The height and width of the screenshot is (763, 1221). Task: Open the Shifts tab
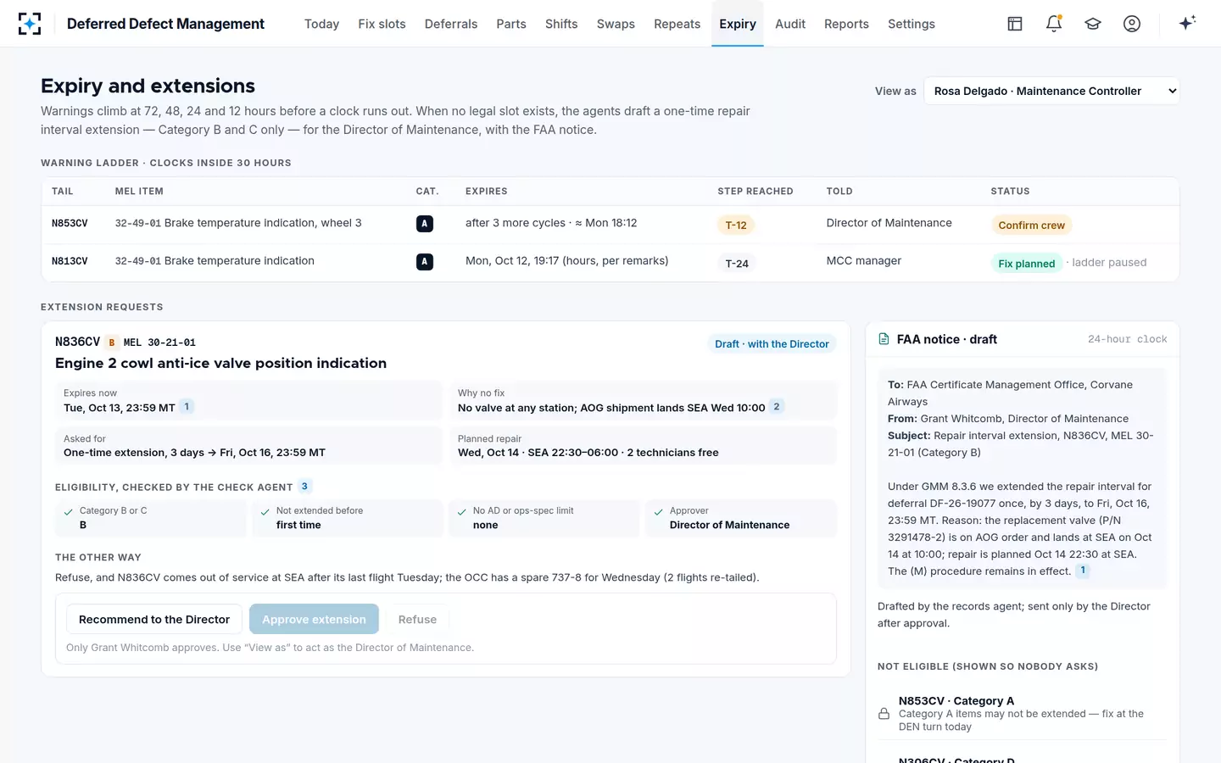(x=561, y=24)
